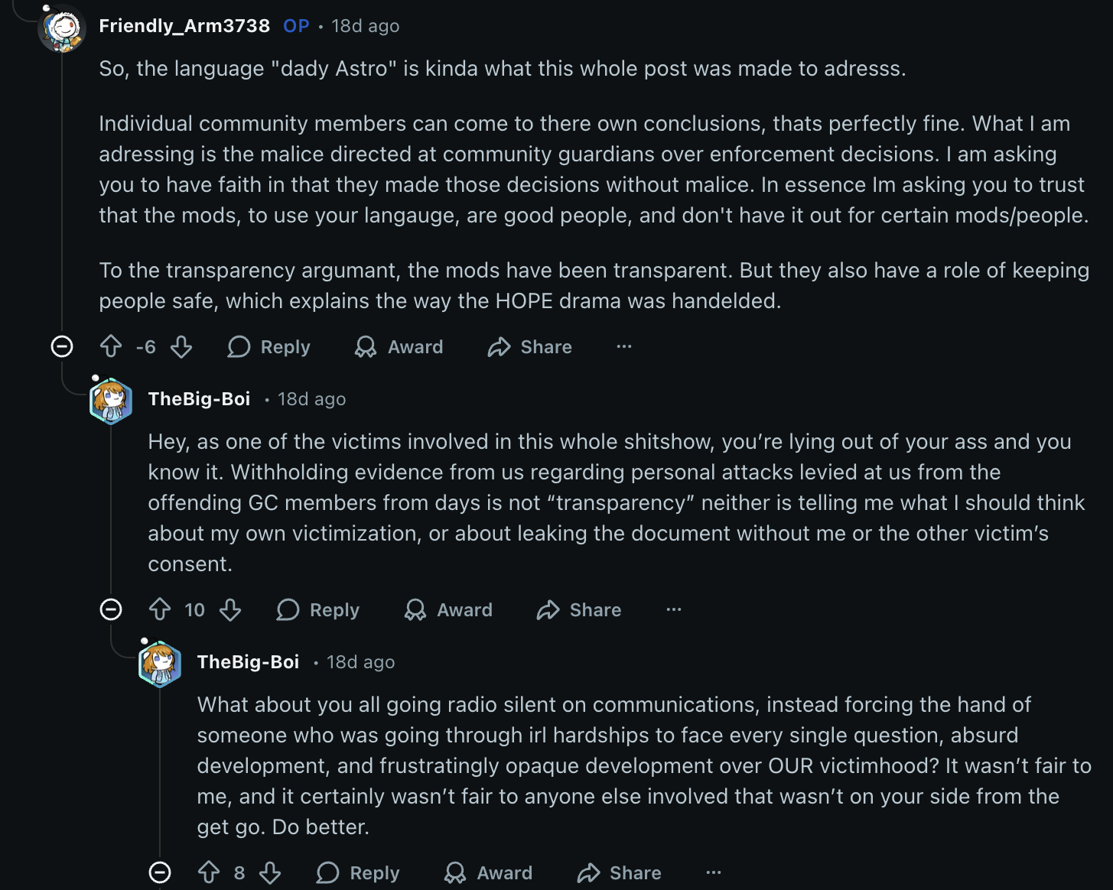Screen dimensions: 1113x890
Task: Downvote TheBig-Boi's comment with 10 points
Action: point(230,610)
